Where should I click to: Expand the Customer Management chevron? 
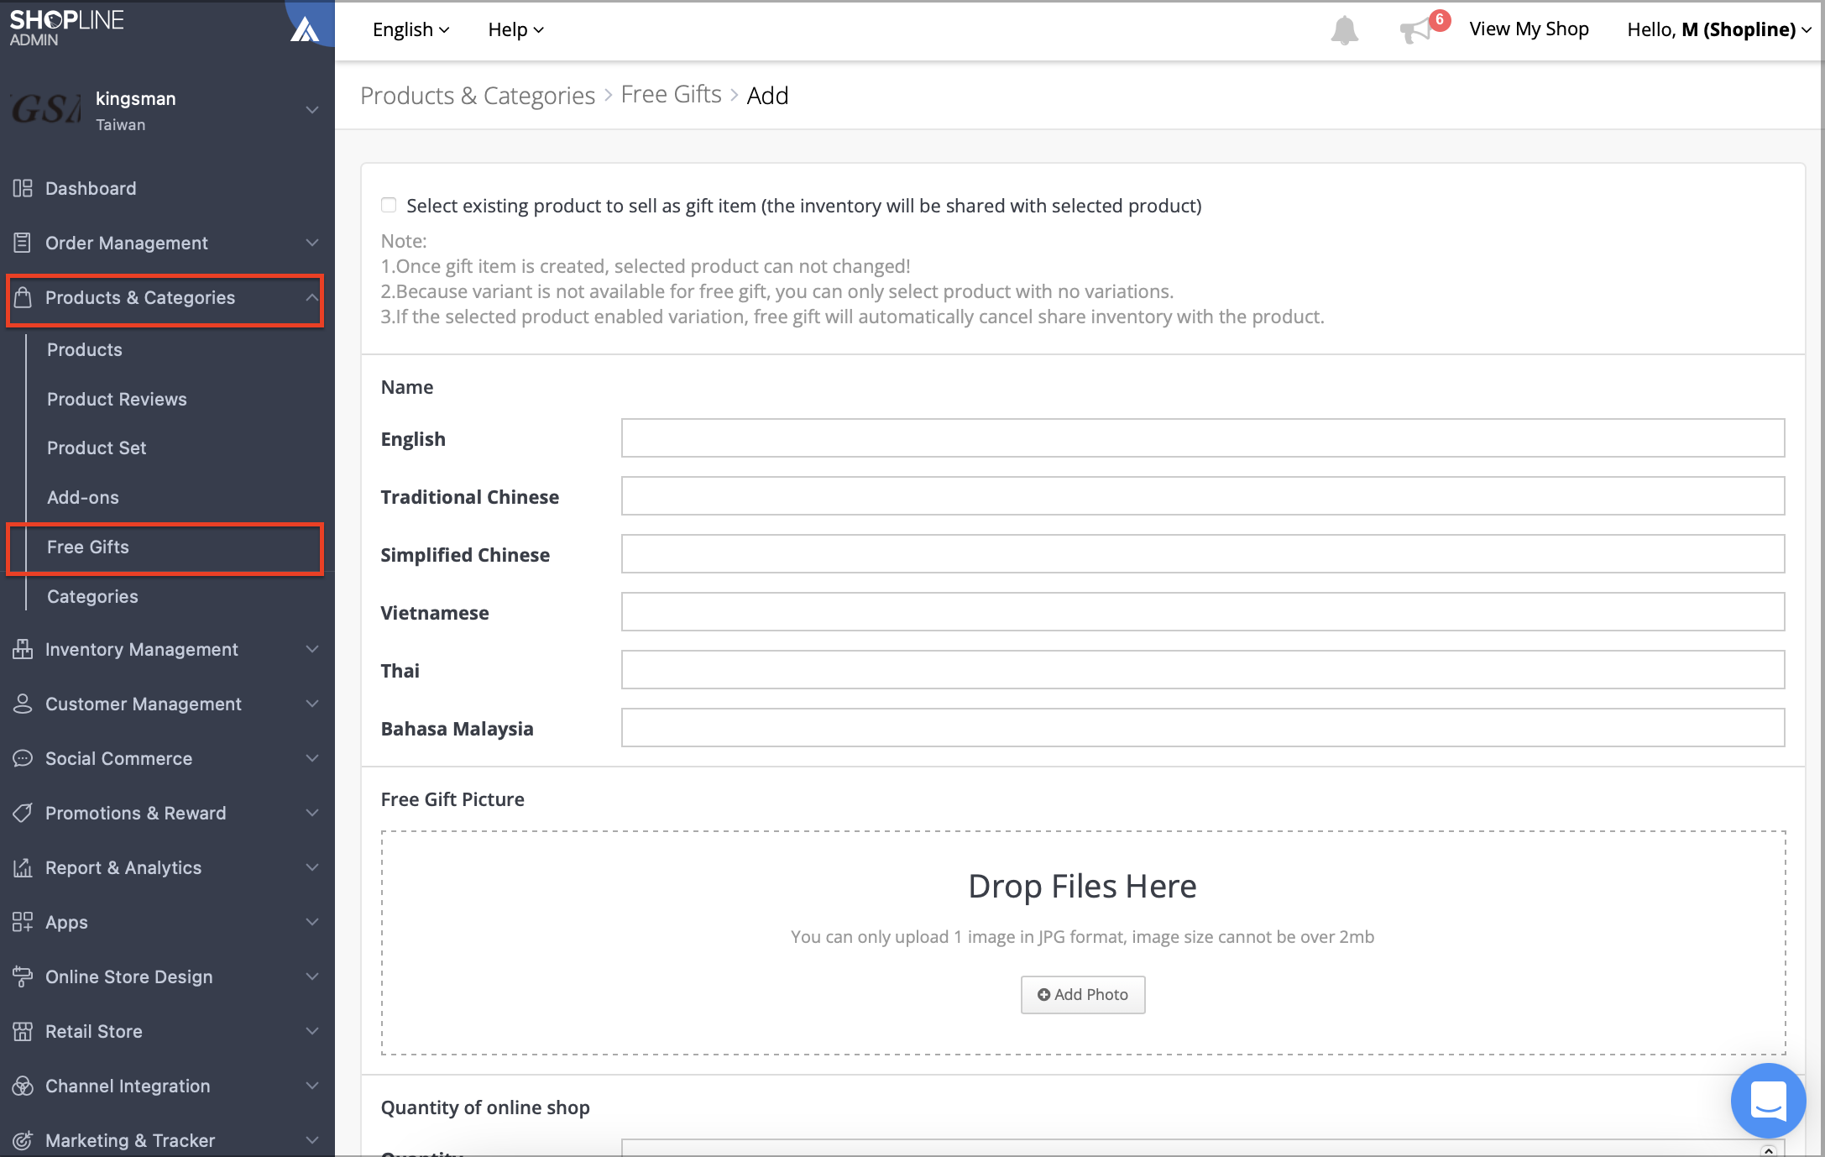tap(312, 704)
